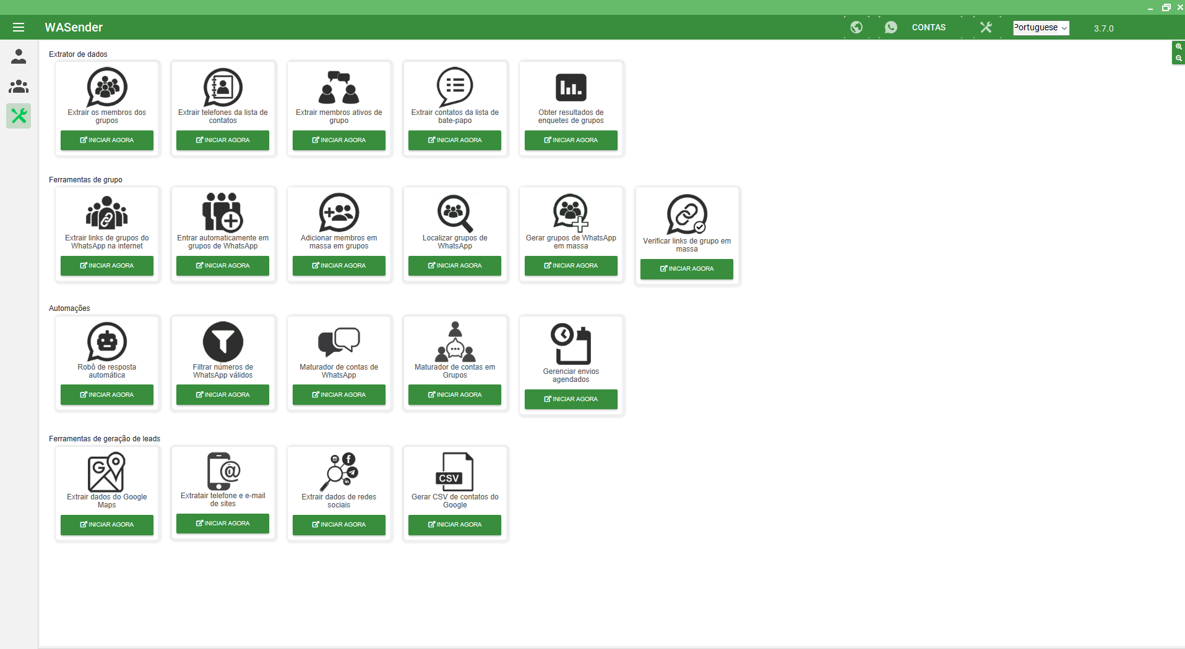This screenshot has height=649, width=1185.
Task: Click the phone and e-mail extractor icon
Action: pyautogui.click(x=223, y=471)
